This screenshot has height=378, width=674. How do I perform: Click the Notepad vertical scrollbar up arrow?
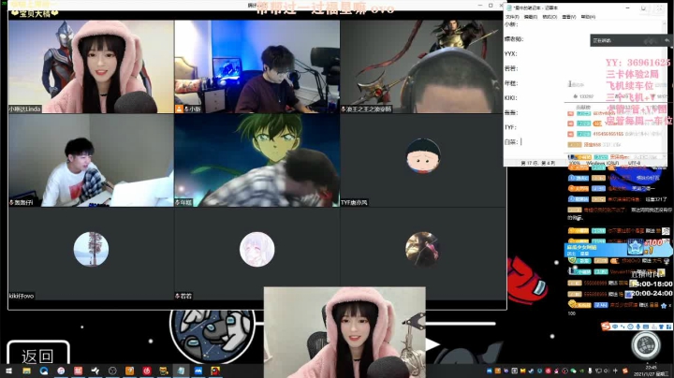pos(665,23)
